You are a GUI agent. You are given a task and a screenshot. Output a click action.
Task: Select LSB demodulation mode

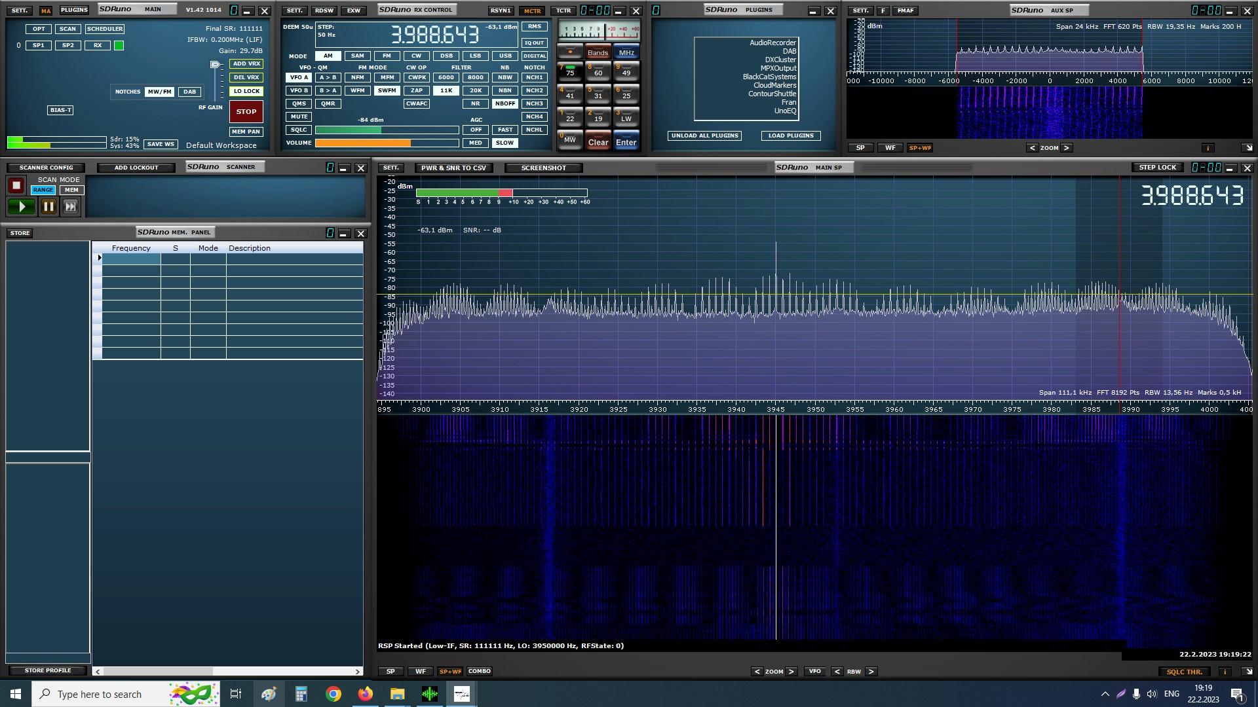pyautogui.click(x=475, y=56)
